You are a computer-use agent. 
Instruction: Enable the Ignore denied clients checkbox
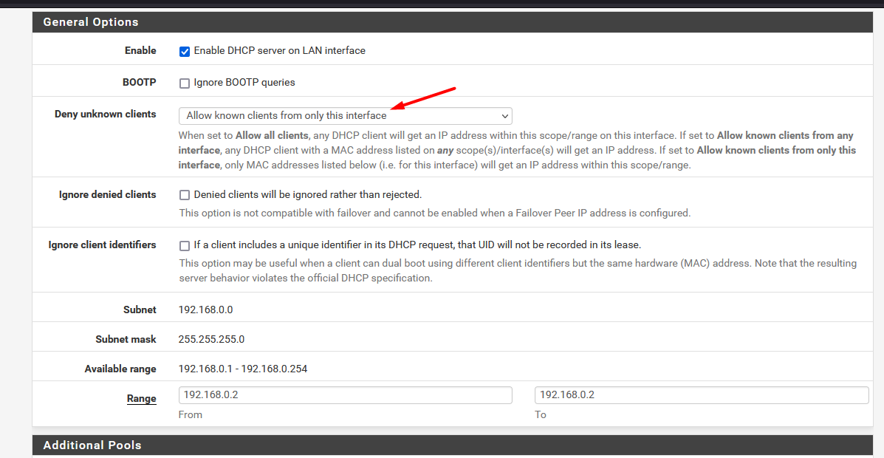coord(185,196)
